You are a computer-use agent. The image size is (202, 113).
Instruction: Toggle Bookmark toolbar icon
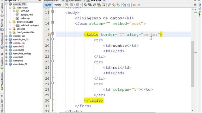coord(118,5)
